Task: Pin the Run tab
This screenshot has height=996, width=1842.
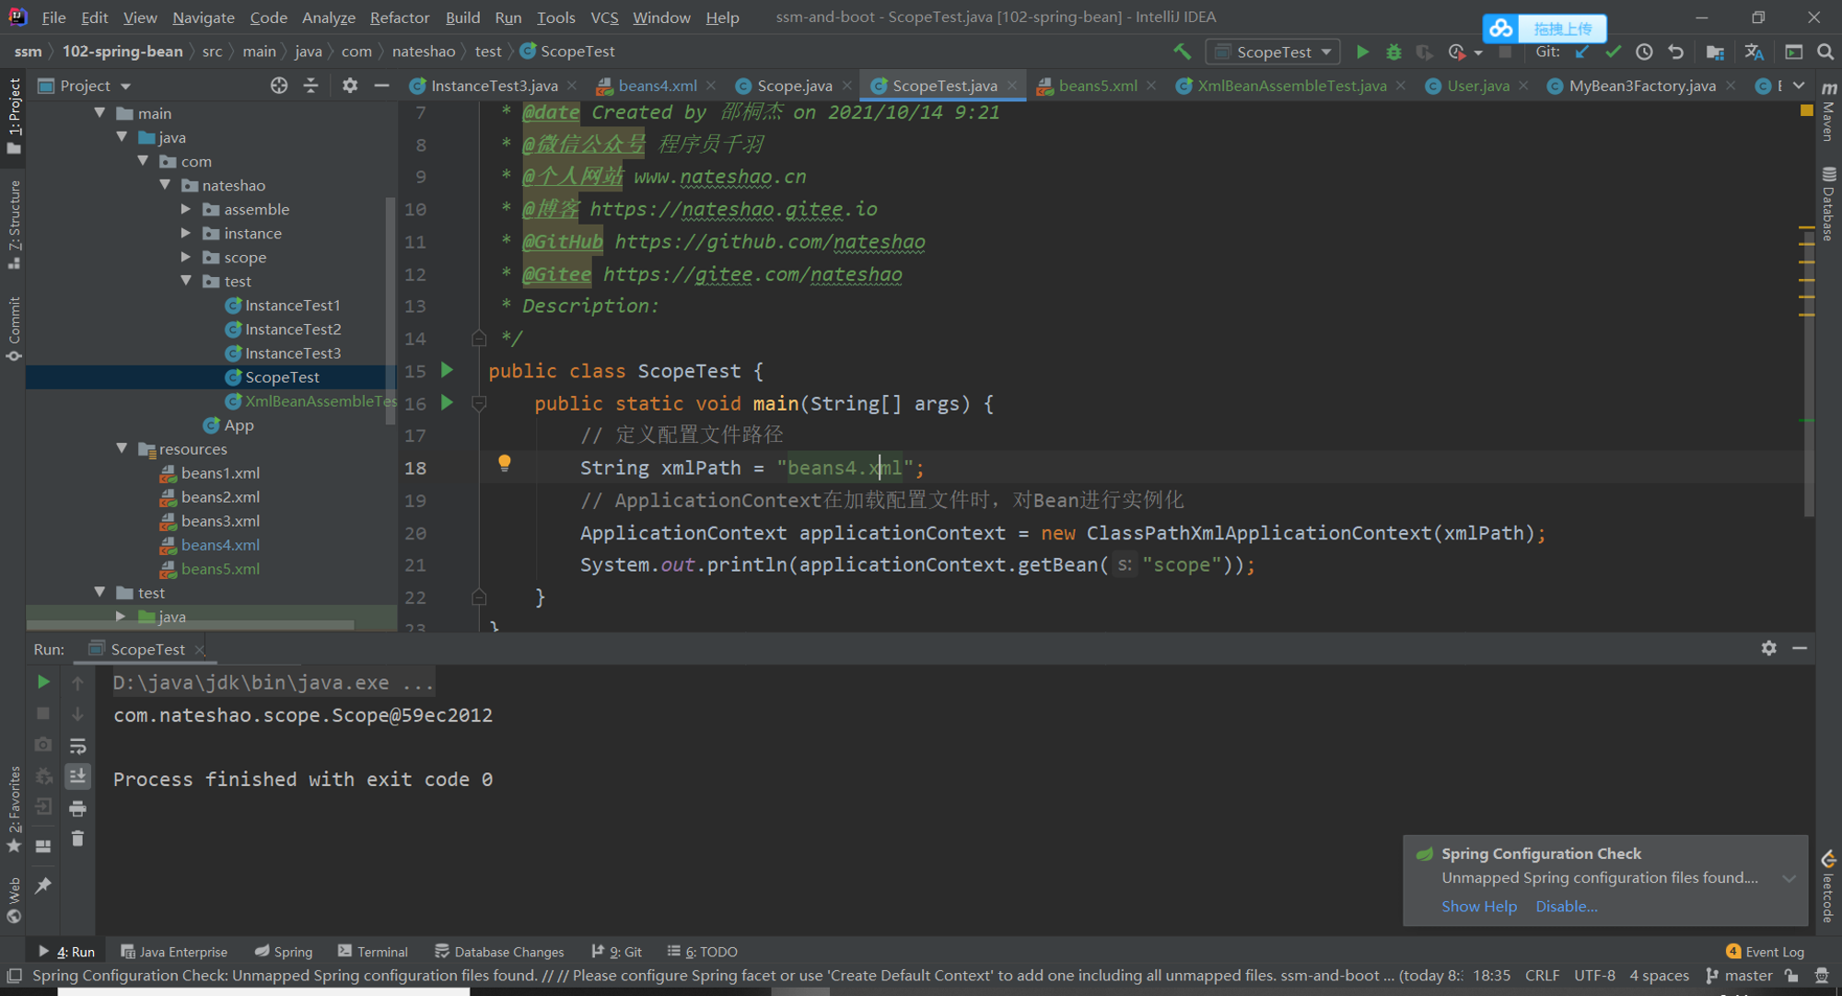Action: (43, 886)
